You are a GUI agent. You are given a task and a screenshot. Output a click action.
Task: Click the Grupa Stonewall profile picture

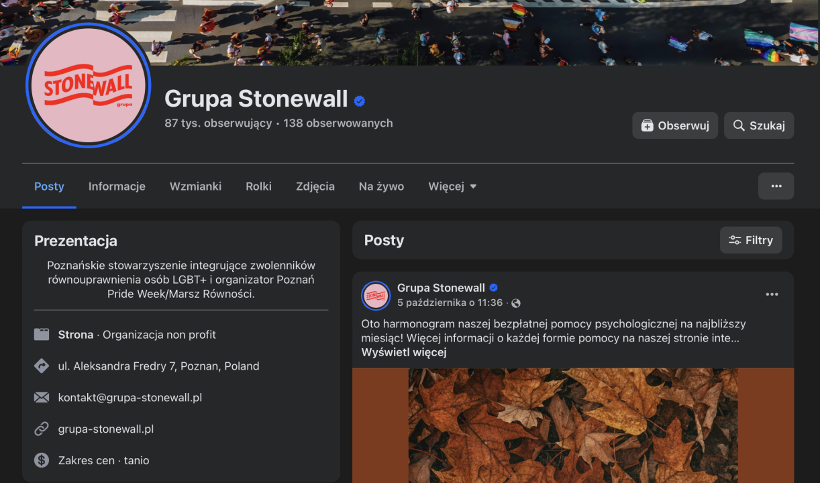[x=88, y=85]
